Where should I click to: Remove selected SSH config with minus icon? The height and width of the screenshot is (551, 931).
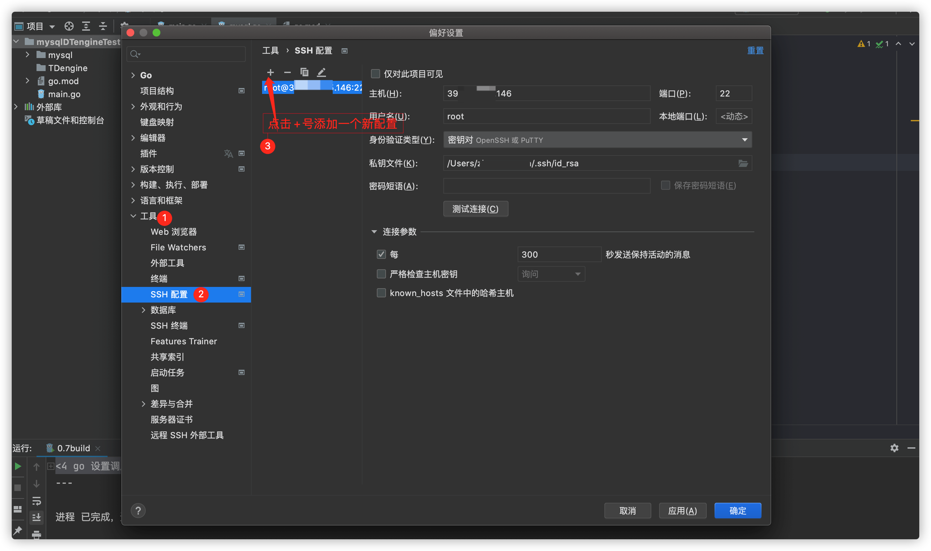(x=287, y=72)
